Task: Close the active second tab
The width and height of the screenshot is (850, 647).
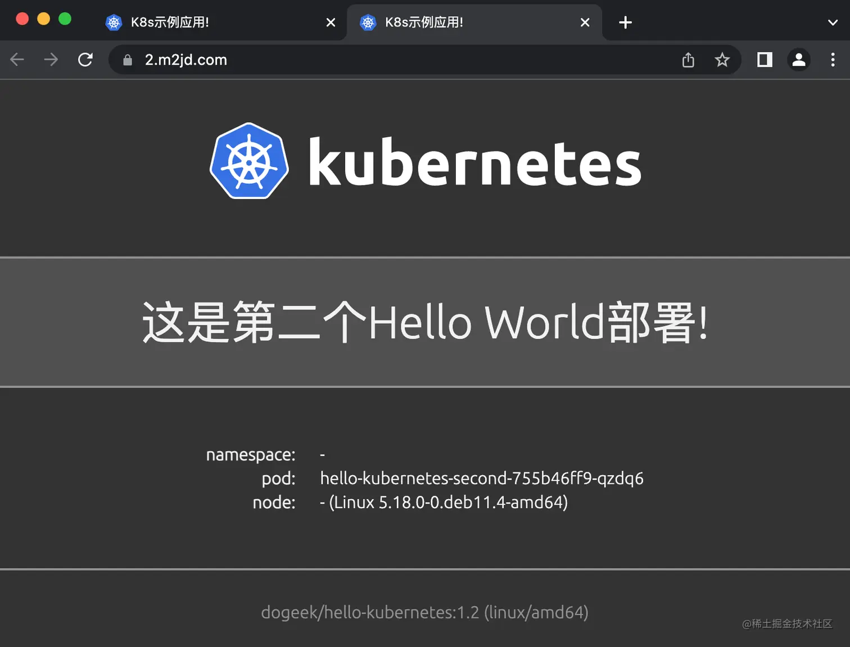Action: coord(585,22)
